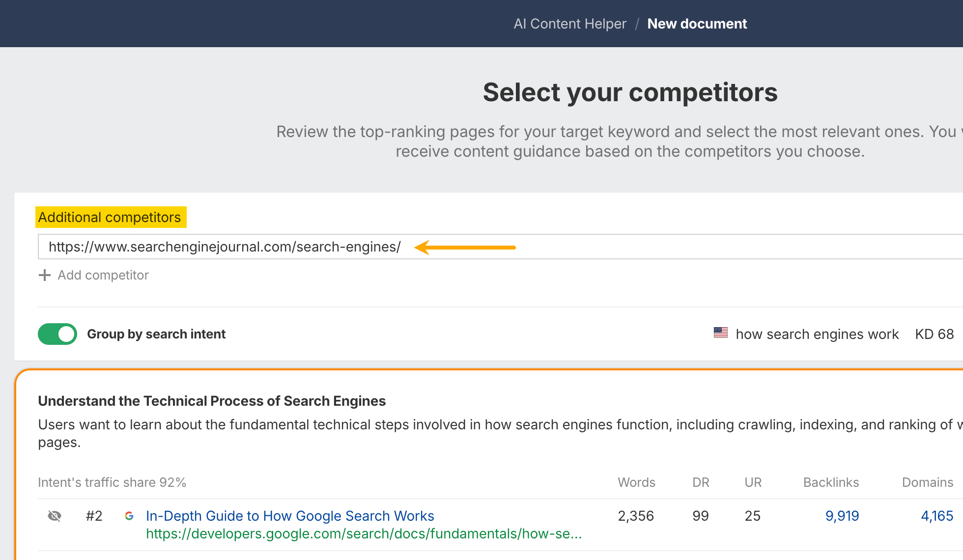Screen dimensions: 963x560
Task: Click the #2 ranking position marker
Action: pyautogui.click(x=94, y=516)
